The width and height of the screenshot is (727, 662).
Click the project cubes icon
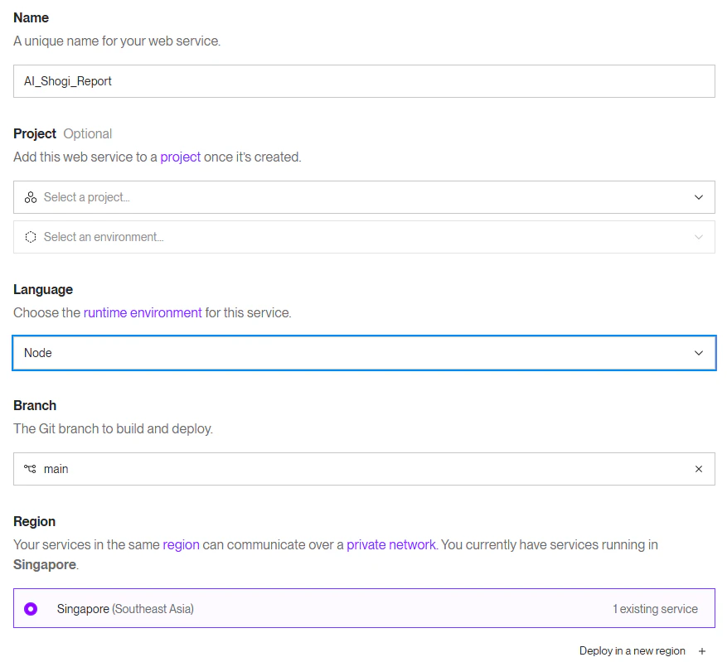coord(31,197)
